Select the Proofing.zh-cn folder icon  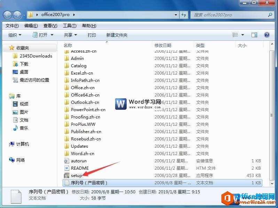coord(66,117)
